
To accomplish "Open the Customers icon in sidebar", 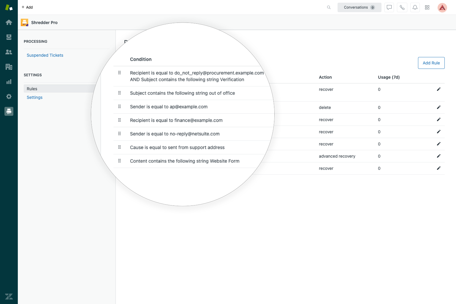I will click(x=9, y=52).
